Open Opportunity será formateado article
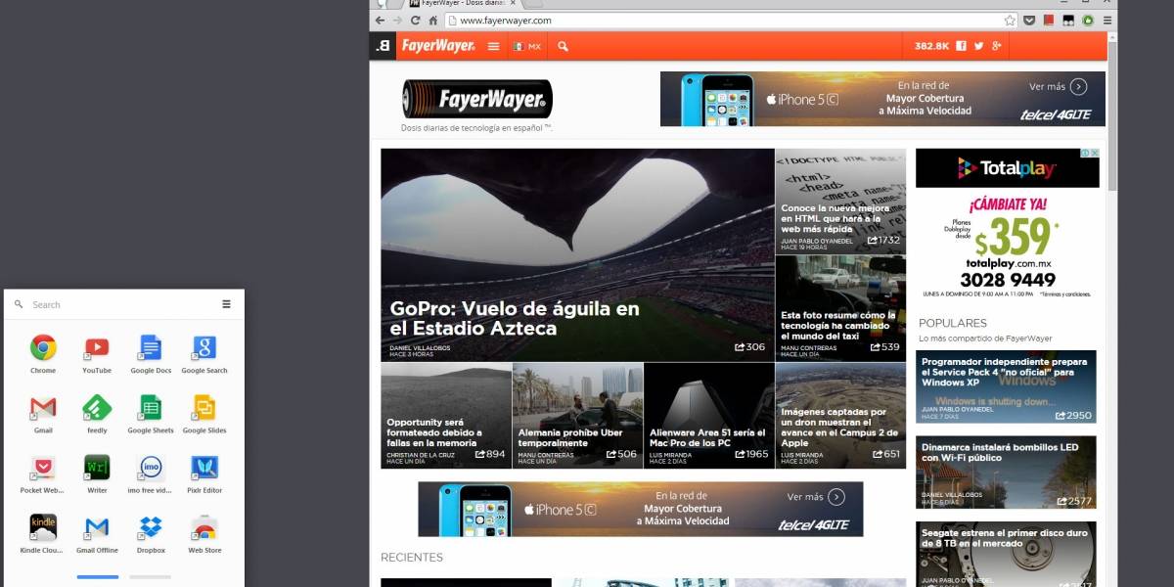Image resolution: width=1174 pixels, height=587 pixels. click(x=446, y=416)
